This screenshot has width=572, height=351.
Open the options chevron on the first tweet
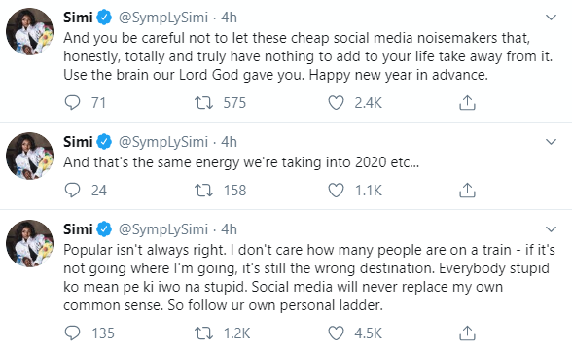pos(551,18)
